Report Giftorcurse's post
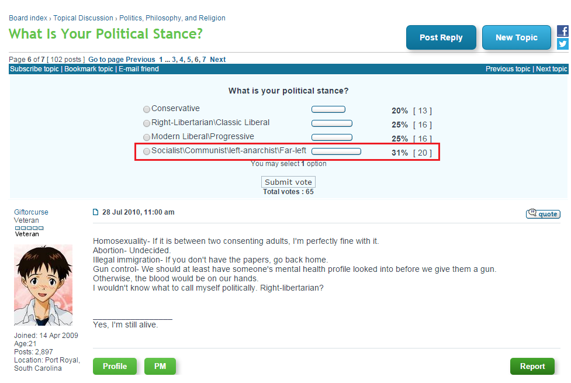571x383 pixels. (x=532, y=366)
